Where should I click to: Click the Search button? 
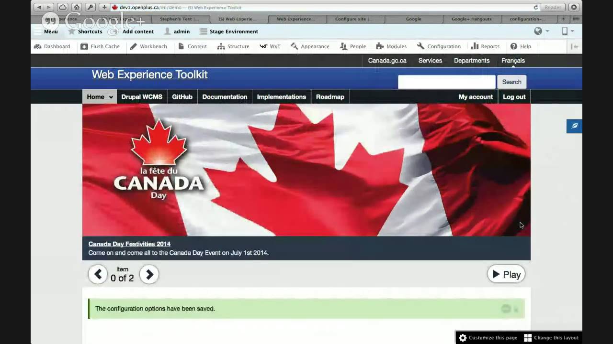pyautogui.click(x=511, y=82)
